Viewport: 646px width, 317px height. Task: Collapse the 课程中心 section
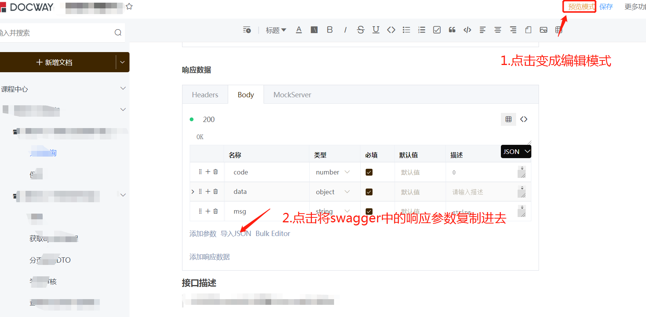coord(123,89)
